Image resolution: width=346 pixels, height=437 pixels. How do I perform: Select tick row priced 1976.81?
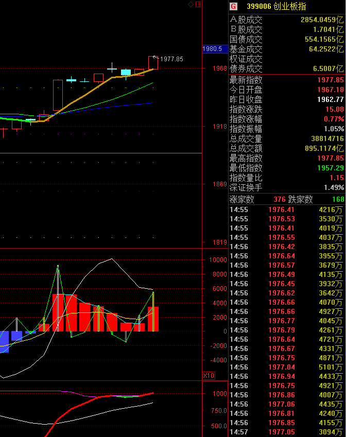[x=286, y=414]
